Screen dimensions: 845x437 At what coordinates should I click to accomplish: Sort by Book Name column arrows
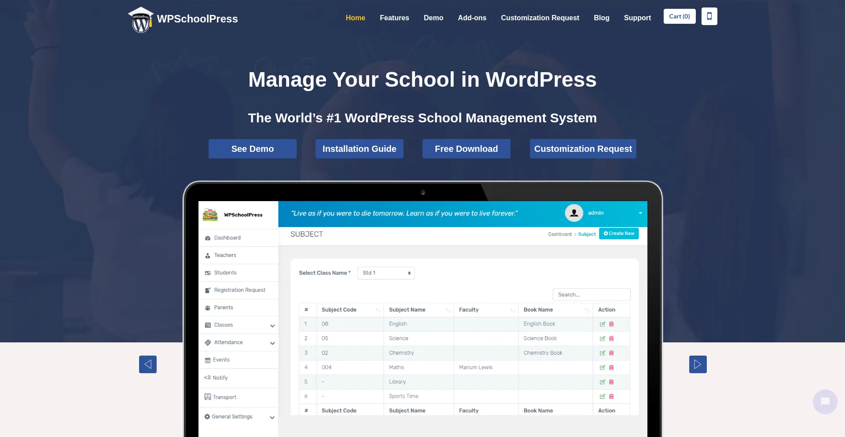click(x=587, y=310)
